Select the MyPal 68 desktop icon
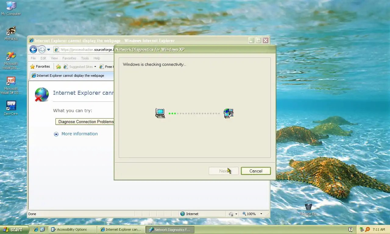Image resolution: width=390 pixels, height=234 pixels. coord(11,33)
